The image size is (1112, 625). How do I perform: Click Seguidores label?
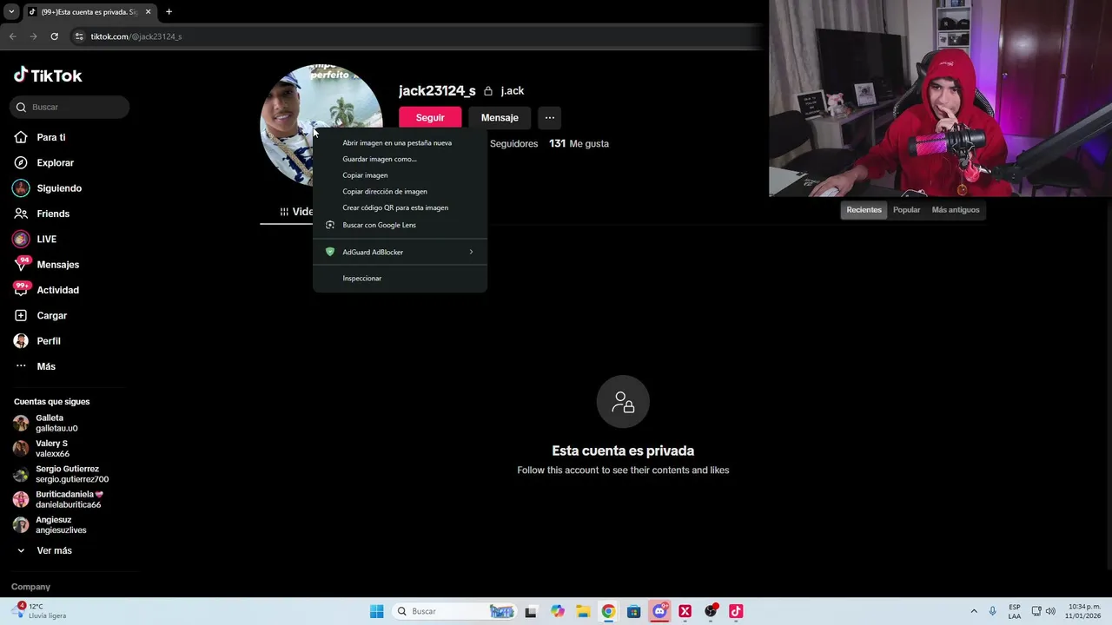[x=513, y=143]
